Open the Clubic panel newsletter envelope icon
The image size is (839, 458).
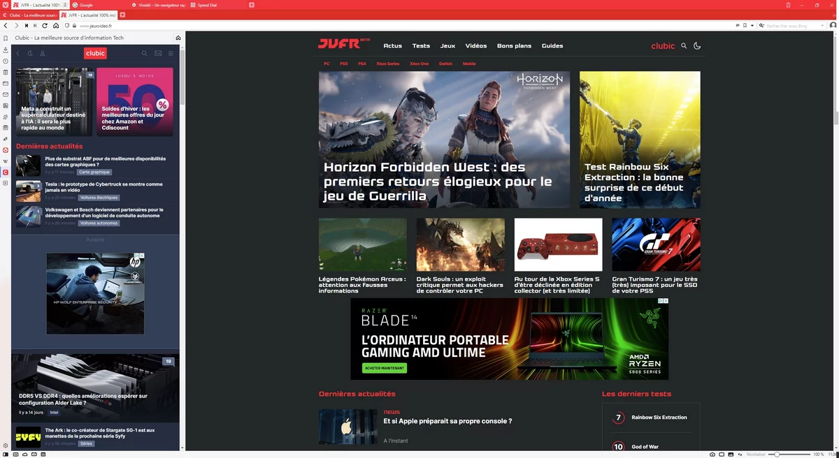tap(158, 53)
